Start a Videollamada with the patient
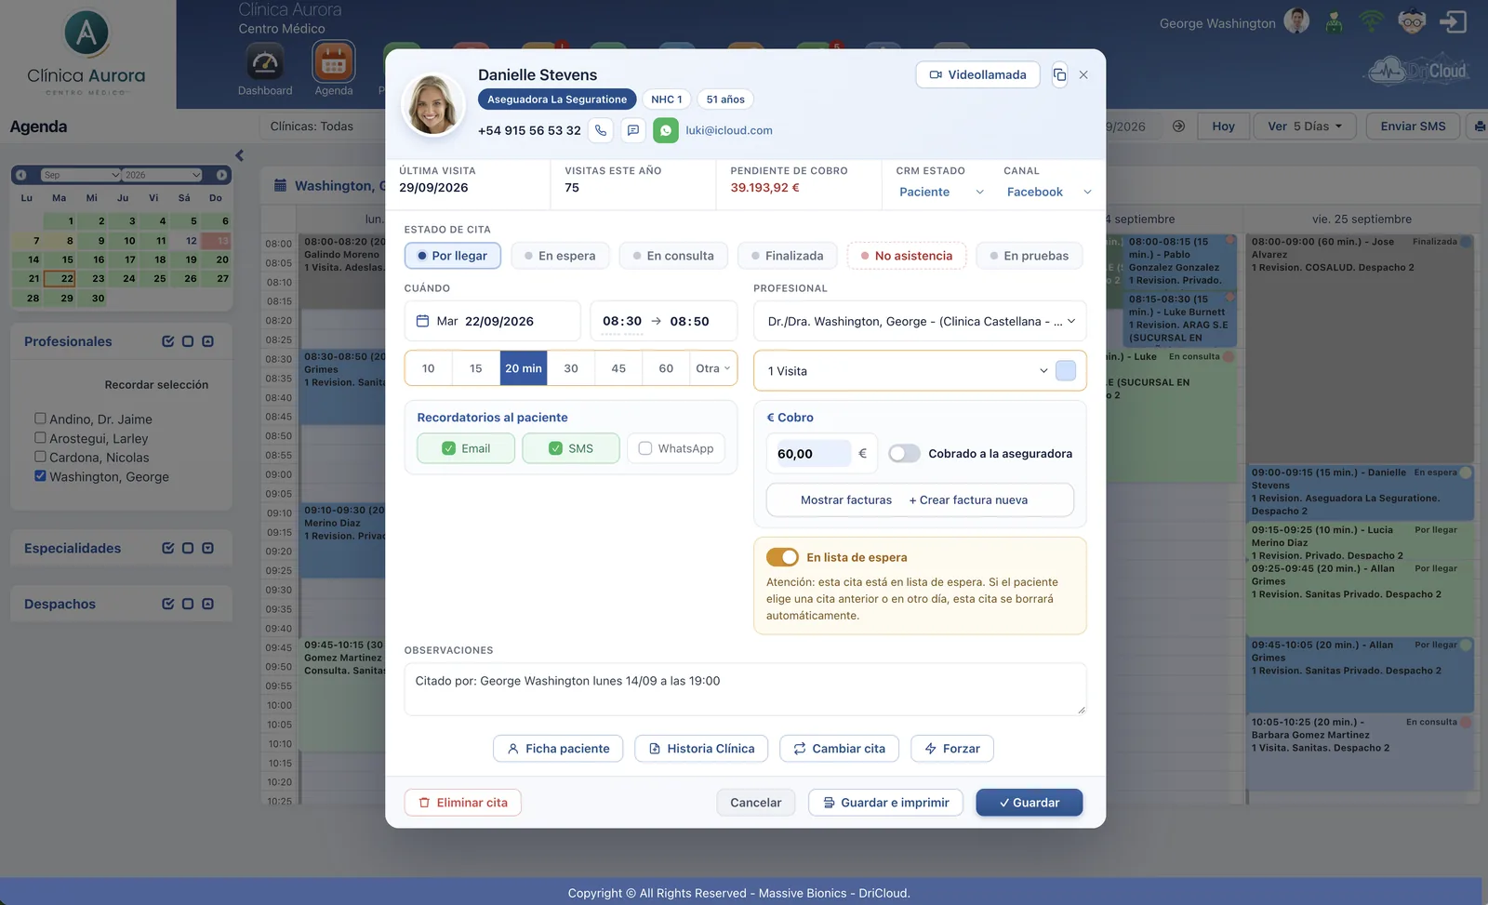The height and width of the screenshot is (905, 1488). click(x=977, y=74)
